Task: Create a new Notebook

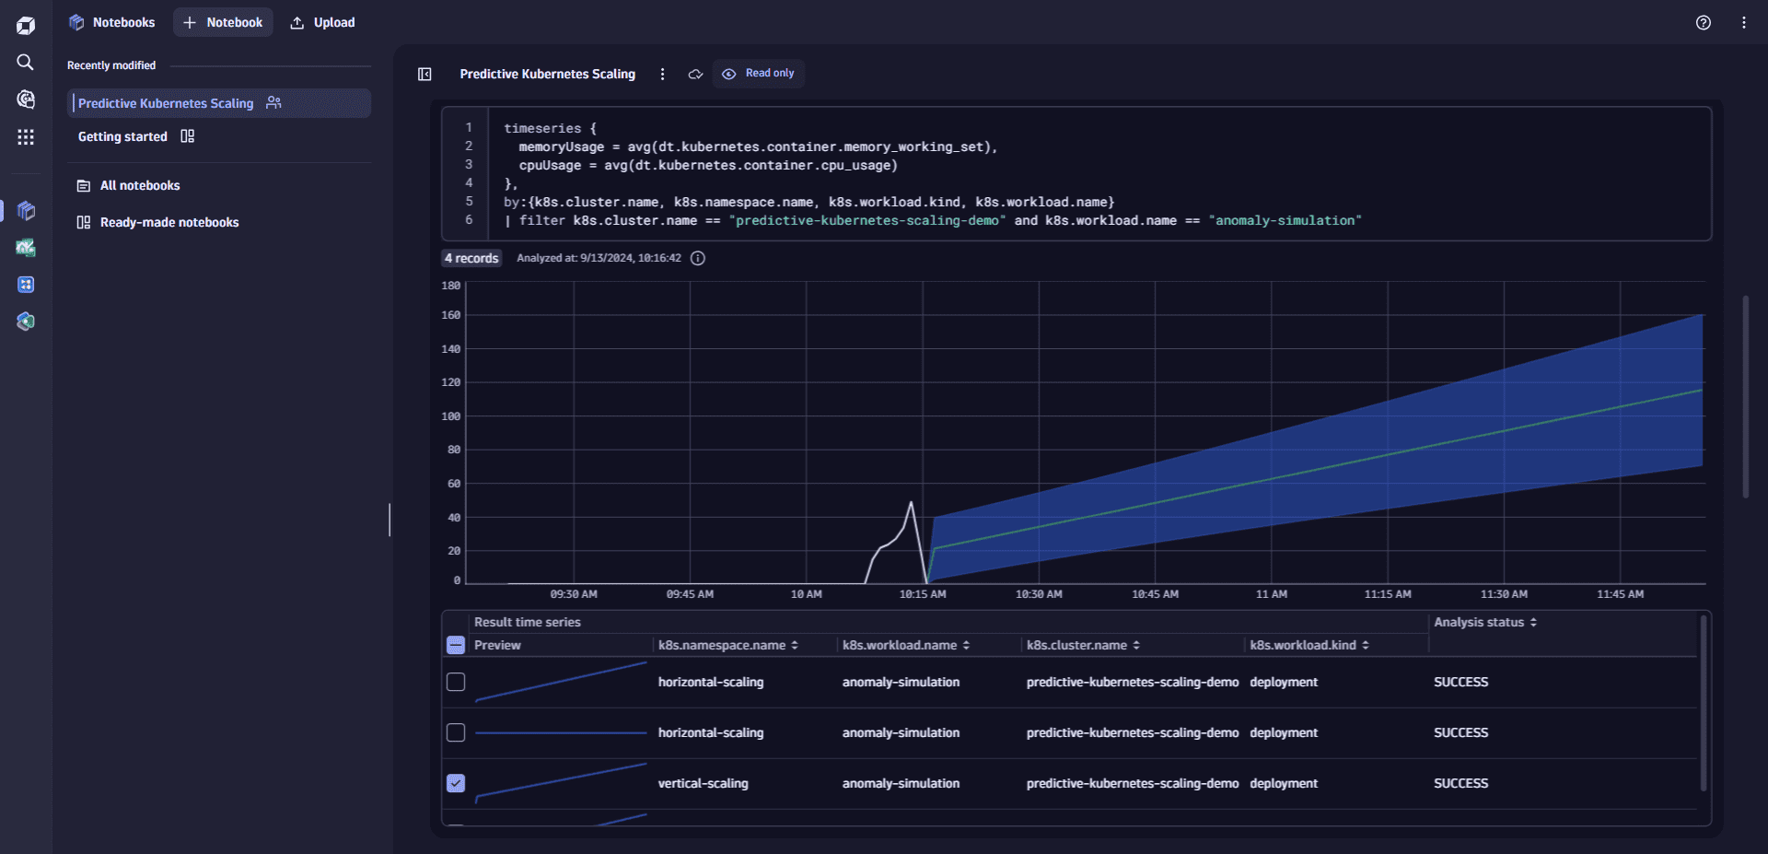Action: (x=223, y=22)
